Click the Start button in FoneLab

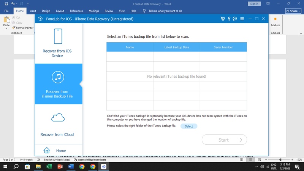(224, 140)
